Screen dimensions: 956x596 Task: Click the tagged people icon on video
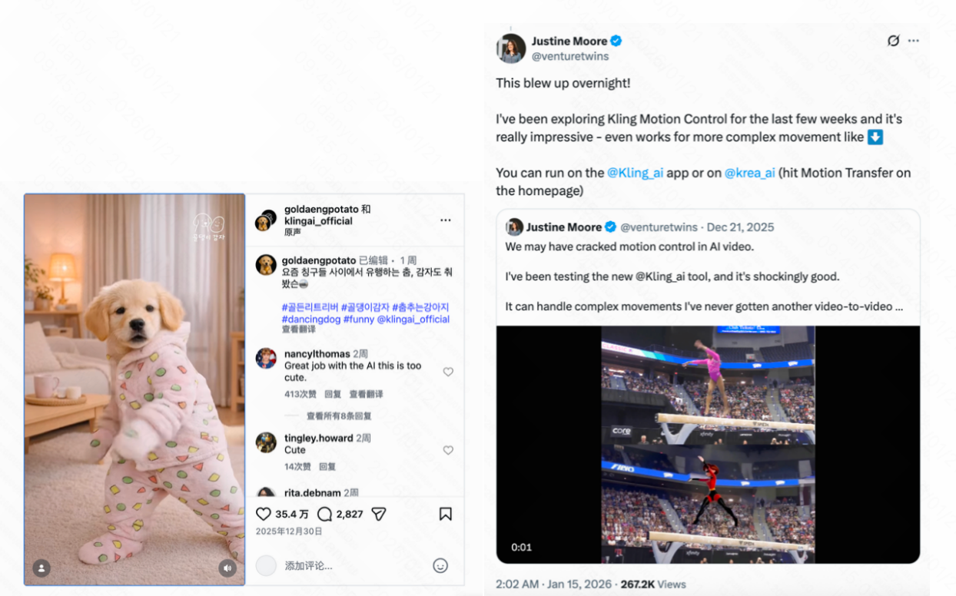[x=41, y=568]
